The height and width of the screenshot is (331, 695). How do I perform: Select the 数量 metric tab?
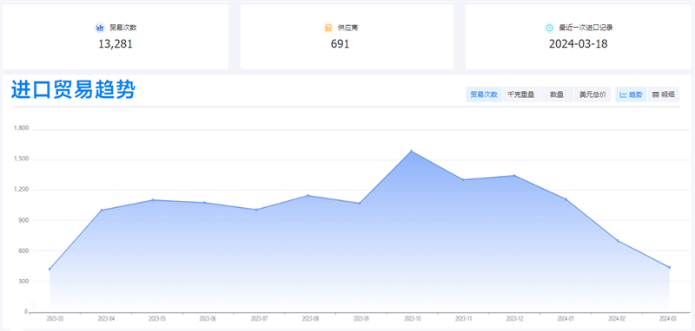pyautogui.click(x=557, y=94)
